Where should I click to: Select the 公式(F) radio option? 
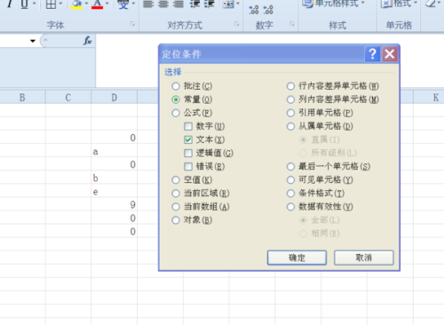click(192, 113)
